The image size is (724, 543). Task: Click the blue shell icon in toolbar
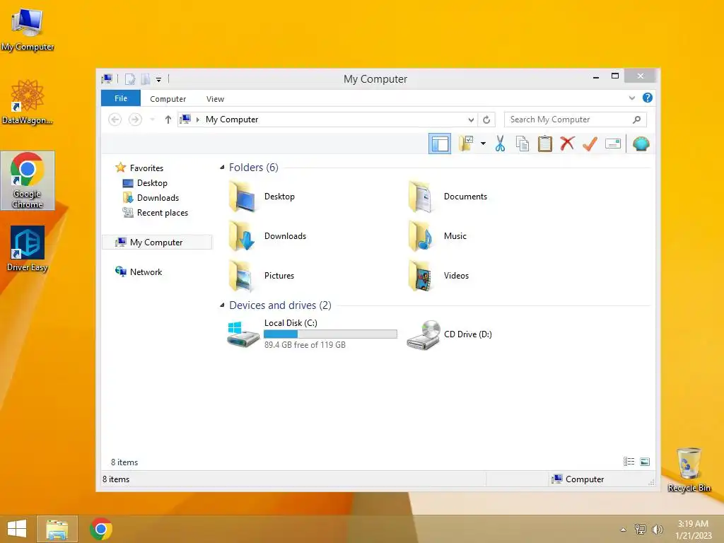tap(641, 144)
